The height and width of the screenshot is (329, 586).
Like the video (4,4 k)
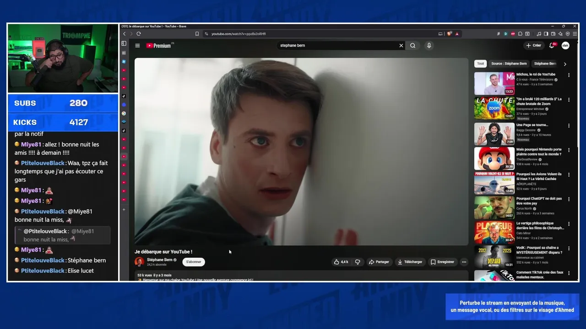[x=342, y=262]
